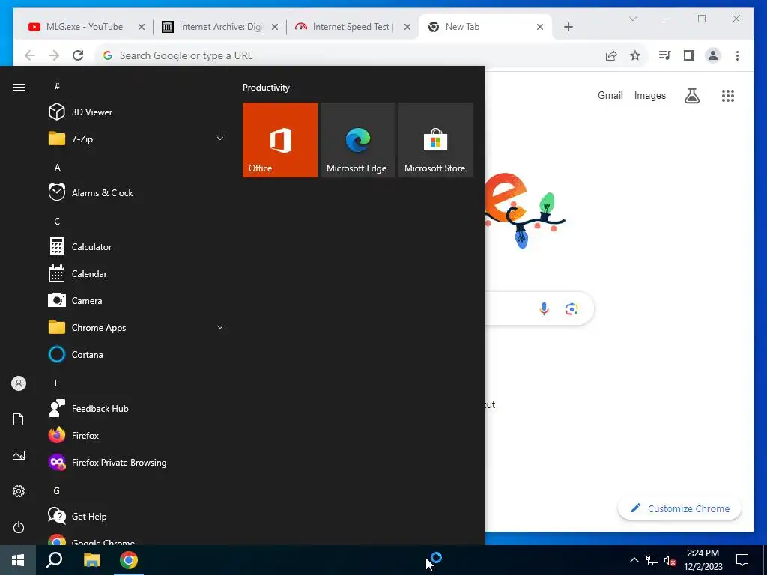Click the Office tile
The image size is (767, 575).
click(280, 140)
